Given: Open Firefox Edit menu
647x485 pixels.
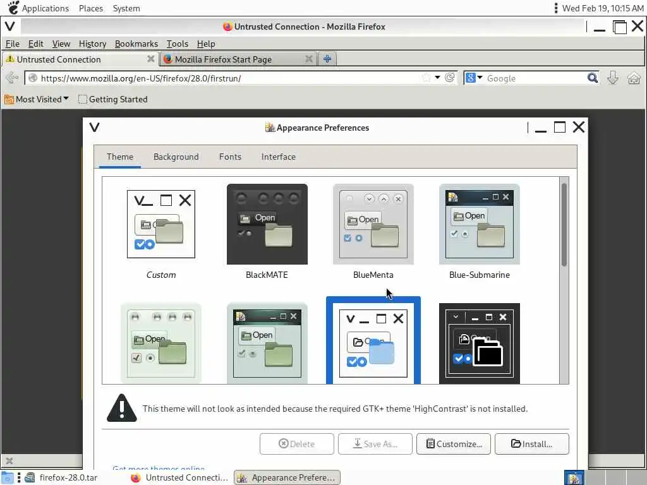Looking at the screenshot, I should [x=35, y=44].
